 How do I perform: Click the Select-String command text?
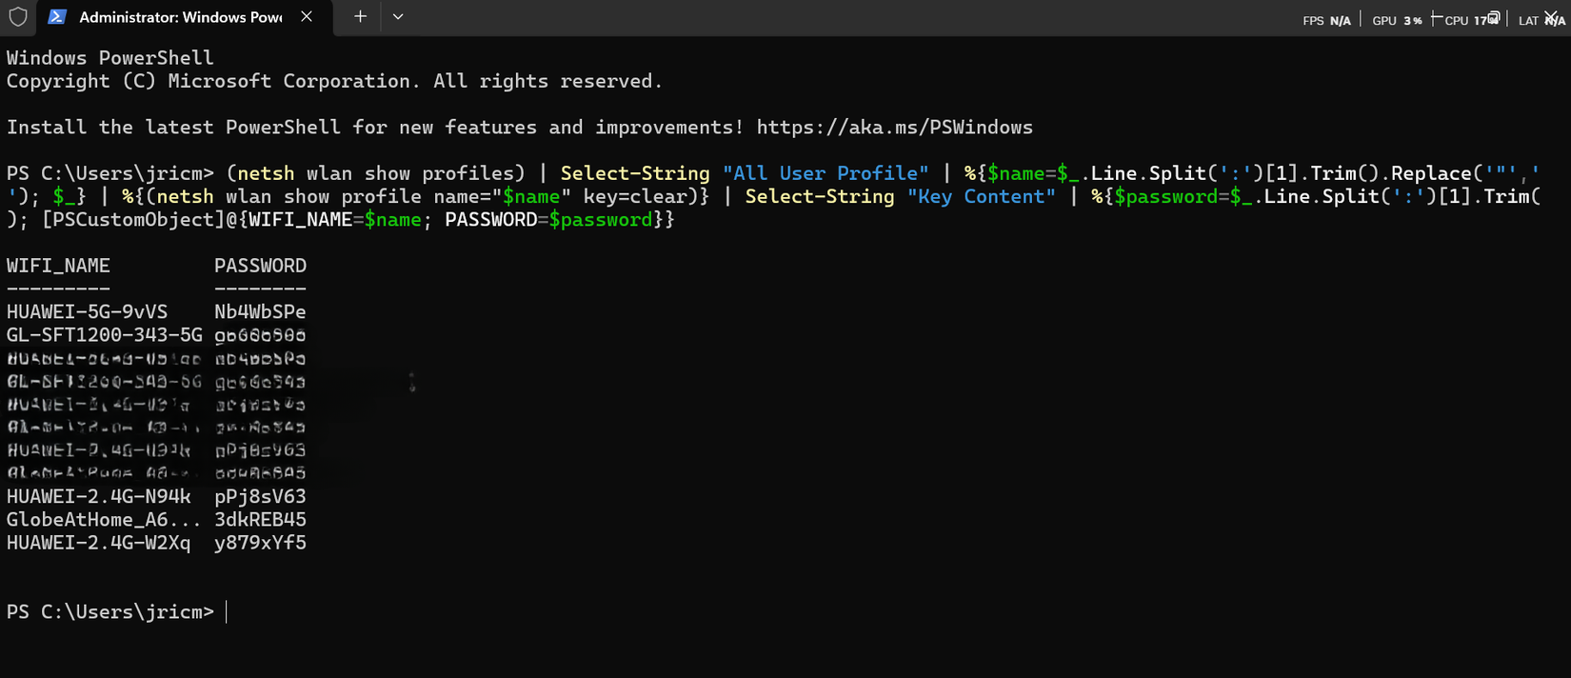[x=634, y=172]
